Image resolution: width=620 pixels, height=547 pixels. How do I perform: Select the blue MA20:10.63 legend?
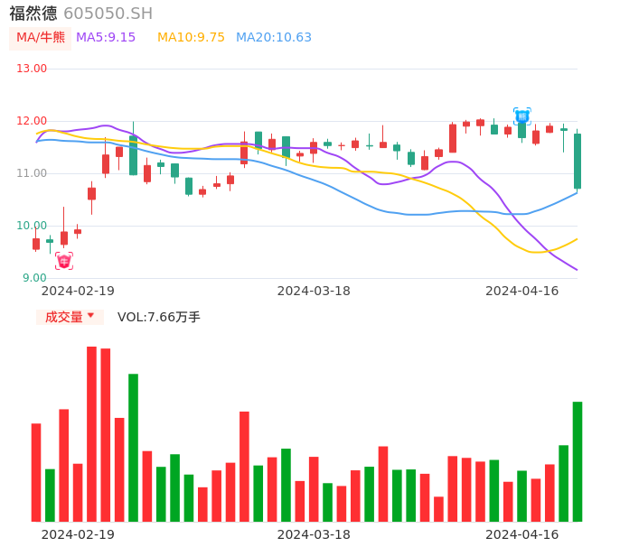273,38
